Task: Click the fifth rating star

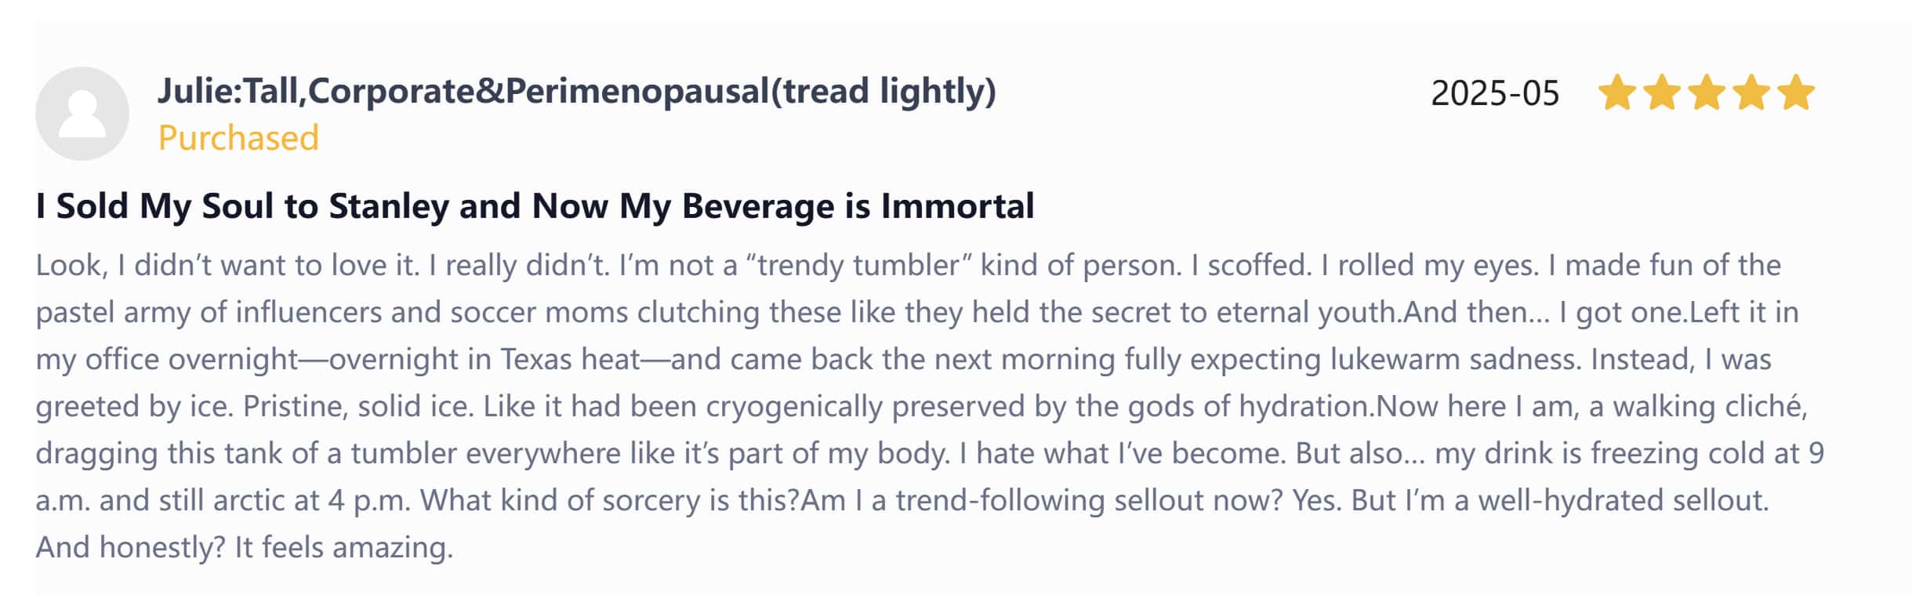Action: 1796,93
